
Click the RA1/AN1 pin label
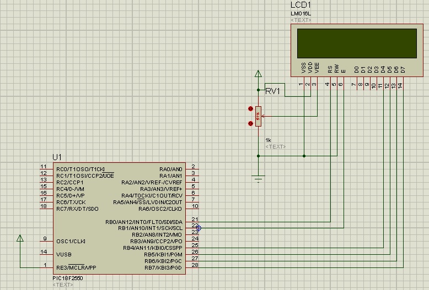tap(171, 176)
